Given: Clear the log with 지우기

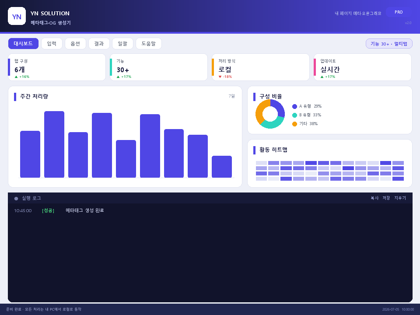Looking at the screenshot, I should coord(400,198).
